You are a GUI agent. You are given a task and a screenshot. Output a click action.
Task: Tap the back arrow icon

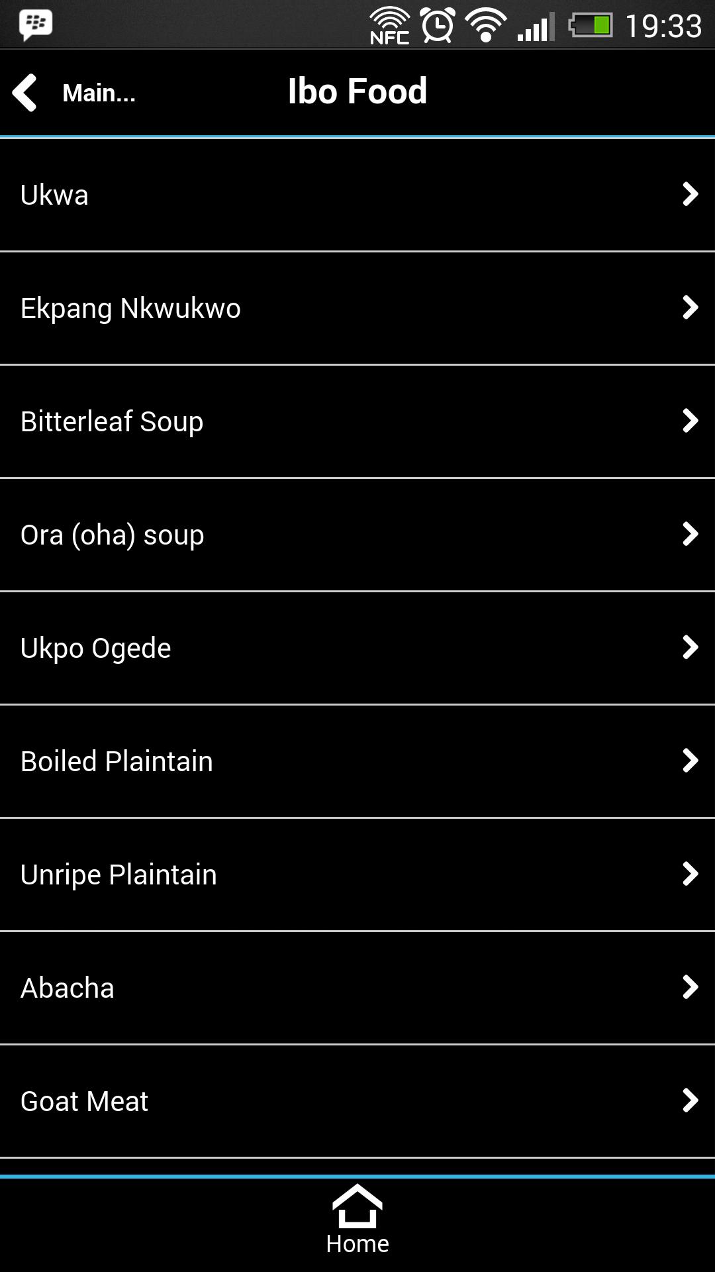point(25,93)
